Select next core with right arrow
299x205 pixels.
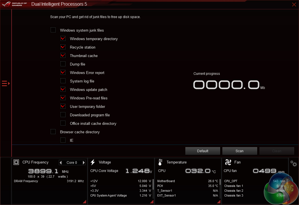point(84,163)
